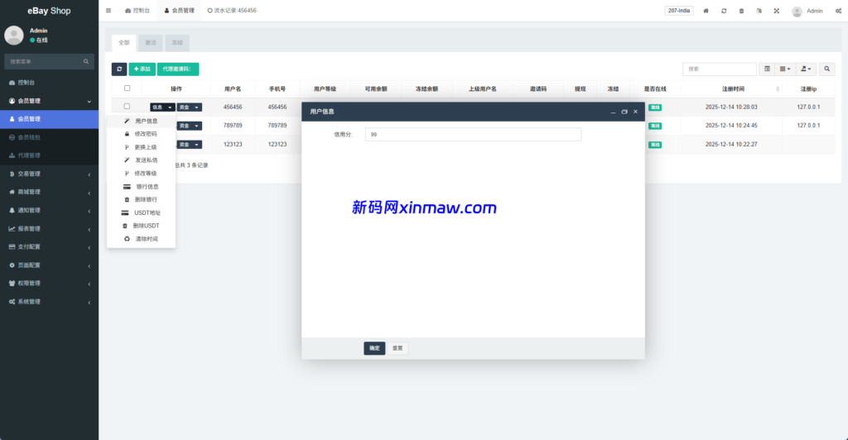
Task: Click the 代理邀请码 button
Action: point(178,69)
